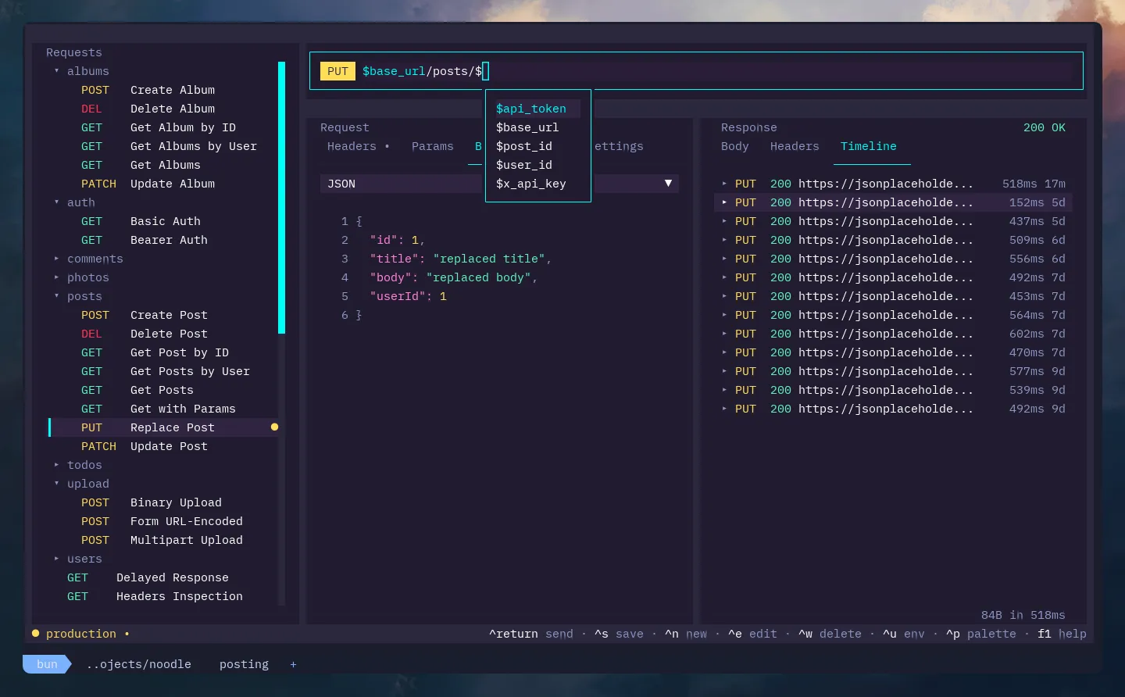This screenshot has height=697, width=1125.
Task: Open the response Body tab
Action: (x=734, y=146)
